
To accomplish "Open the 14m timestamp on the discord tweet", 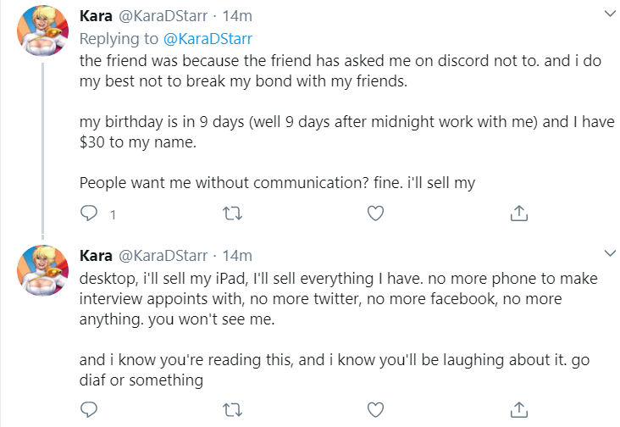I will [237, 16].
